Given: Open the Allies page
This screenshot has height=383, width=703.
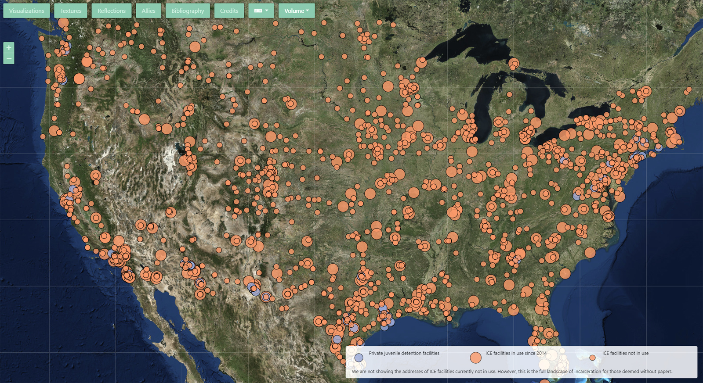Looking at the screenshot, I should coord(149,11).
